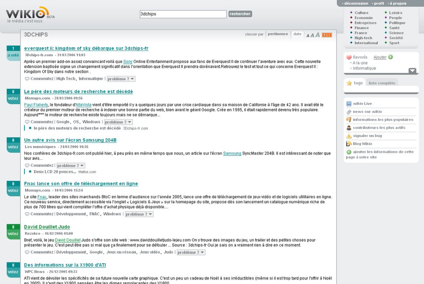
Task: Click the search field containing 3dchips
Action: click(183, 14)
